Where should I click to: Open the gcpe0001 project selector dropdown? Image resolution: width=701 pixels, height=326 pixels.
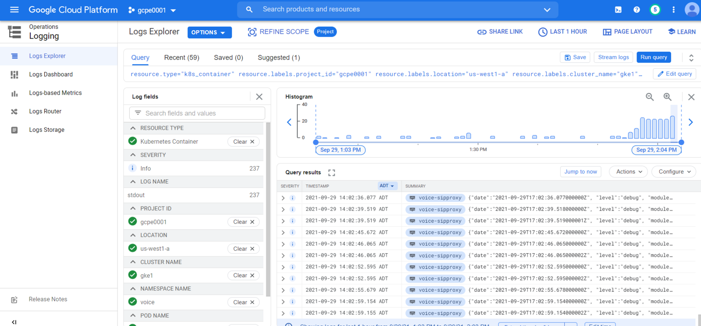click(x=152, y=10)
